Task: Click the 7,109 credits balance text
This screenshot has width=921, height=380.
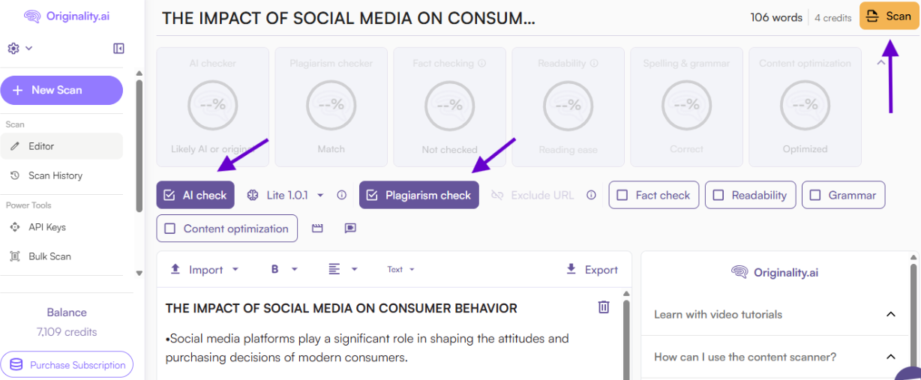Action: tap(67, 332)
